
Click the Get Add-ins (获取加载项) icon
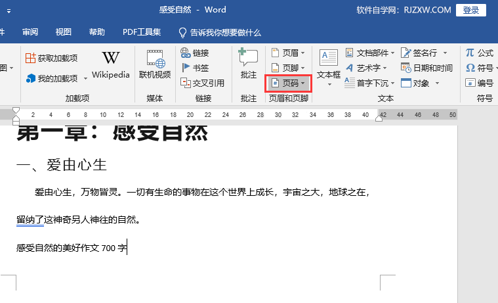click(x=30, y=58)
